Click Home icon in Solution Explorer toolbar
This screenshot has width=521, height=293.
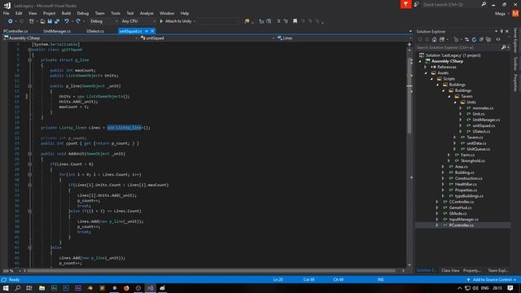pyautogui.click(x=434, y=40)
